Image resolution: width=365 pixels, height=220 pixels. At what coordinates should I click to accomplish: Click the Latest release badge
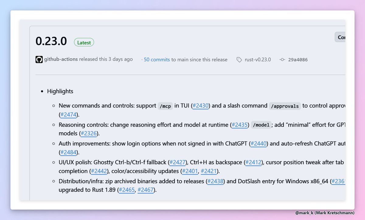coord(84,42)
